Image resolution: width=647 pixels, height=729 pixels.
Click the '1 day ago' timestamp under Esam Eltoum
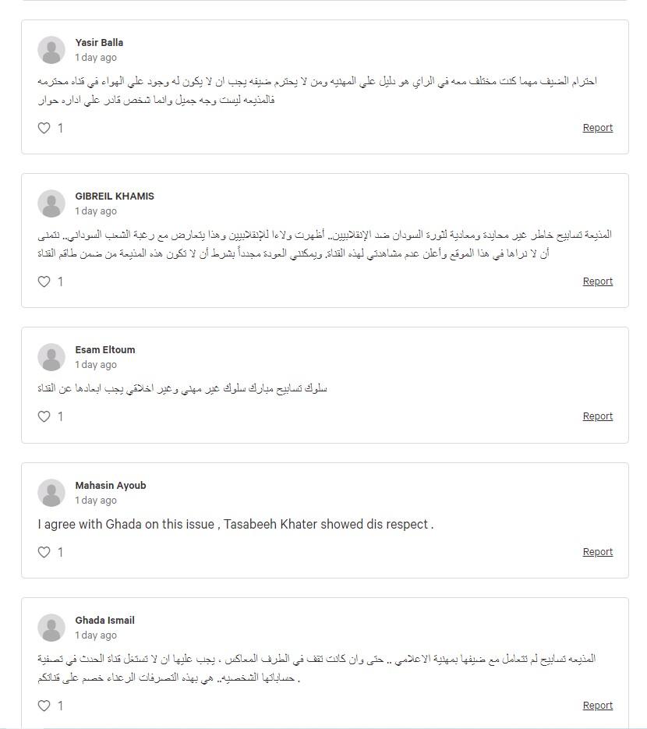point(96,365)
